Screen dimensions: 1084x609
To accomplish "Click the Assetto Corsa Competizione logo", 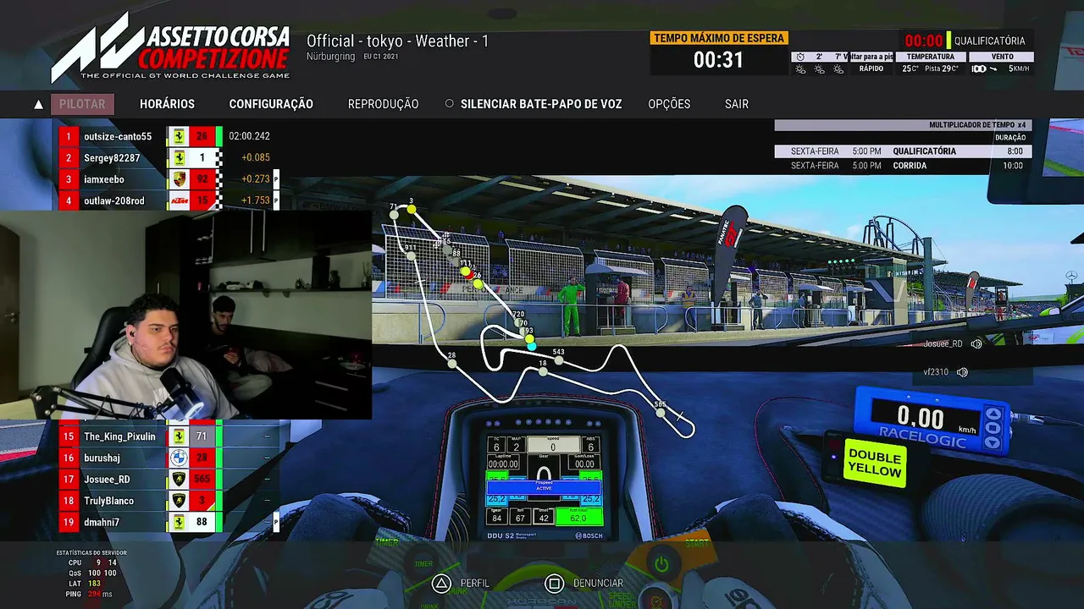I will [x=170, y=47].
